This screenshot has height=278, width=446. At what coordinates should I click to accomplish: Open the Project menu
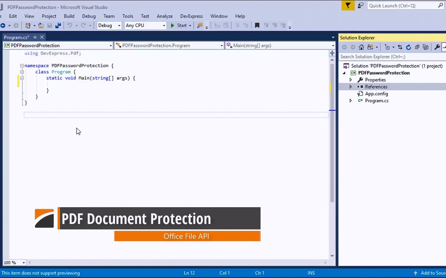(x=49, y=16)
